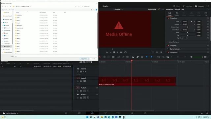Open project settings gear icon
The image size is (211, 119).
[207, 113]
